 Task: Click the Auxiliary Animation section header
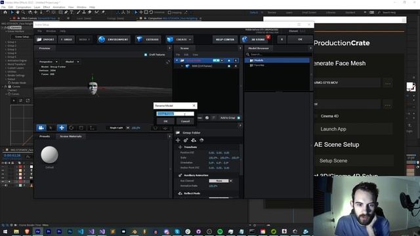tap(196, 175)
